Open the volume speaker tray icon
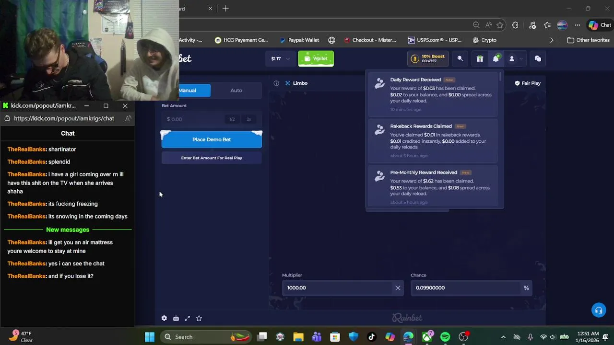This screenshot has height=345, width=614. [553, 337]
